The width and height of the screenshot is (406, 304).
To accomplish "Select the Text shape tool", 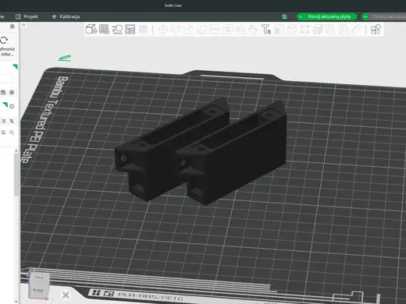I will [266, 30].
